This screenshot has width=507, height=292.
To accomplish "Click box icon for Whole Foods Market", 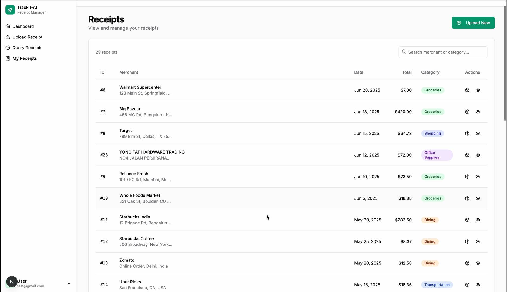I will click(x=467, y=198).
